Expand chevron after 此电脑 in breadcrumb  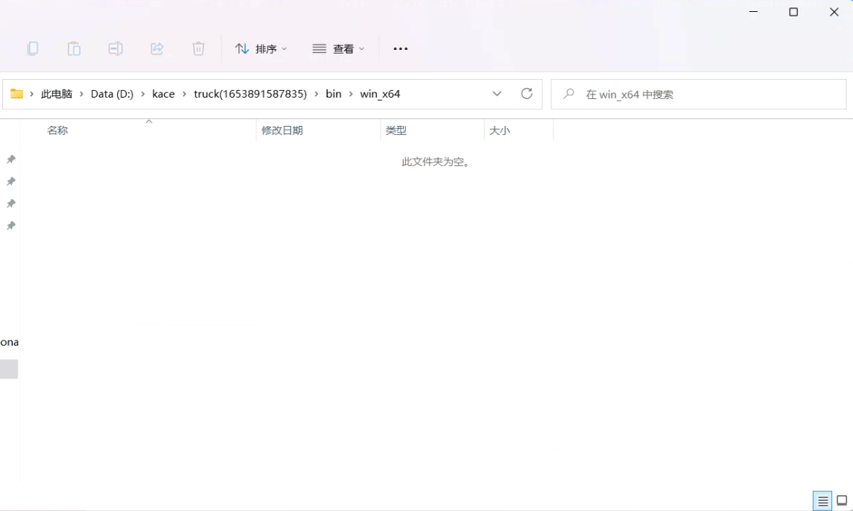[82, 94]
